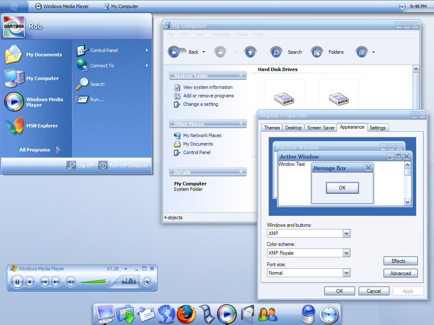The image size is (434, 325).
Task: Click Add or remove programs link
Action: pos(209,96)
